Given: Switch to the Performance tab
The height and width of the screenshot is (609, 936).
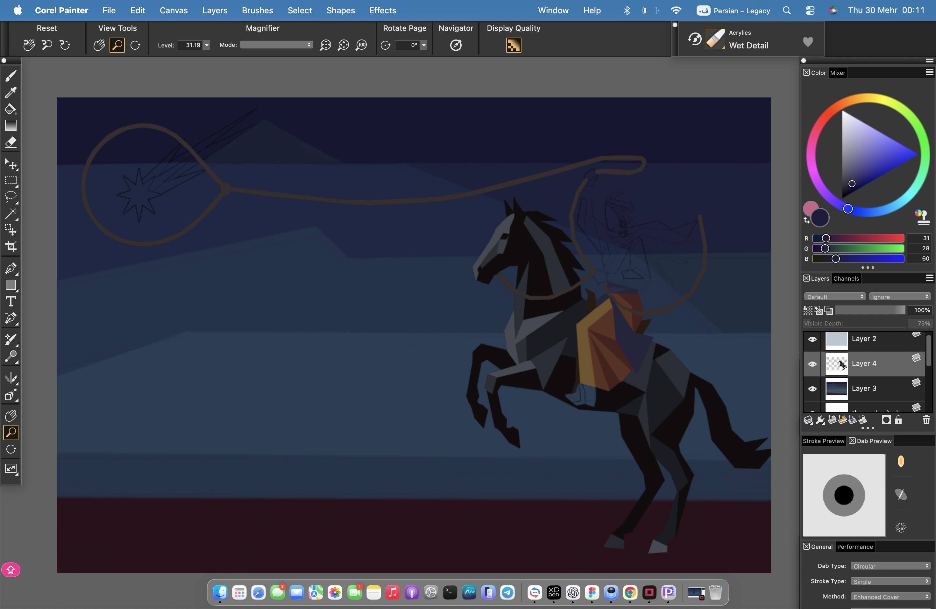Looking at the screenshot, I should 855,547.
